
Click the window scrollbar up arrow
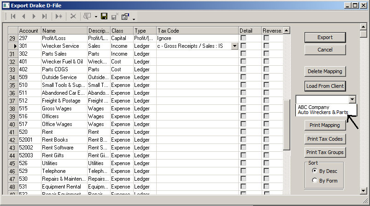click(364, 26)
